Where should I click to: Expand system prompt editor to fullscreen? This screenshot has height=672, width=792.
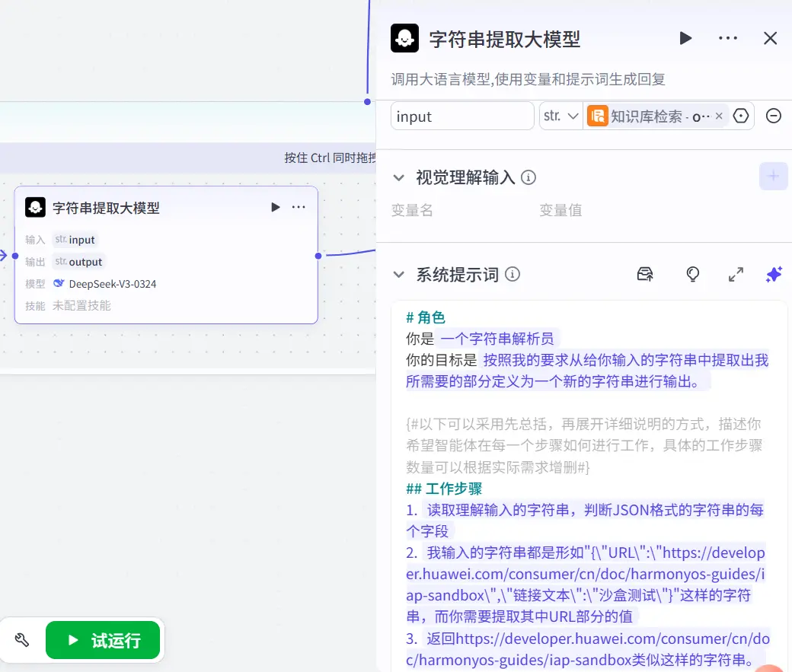coord(736,274)
